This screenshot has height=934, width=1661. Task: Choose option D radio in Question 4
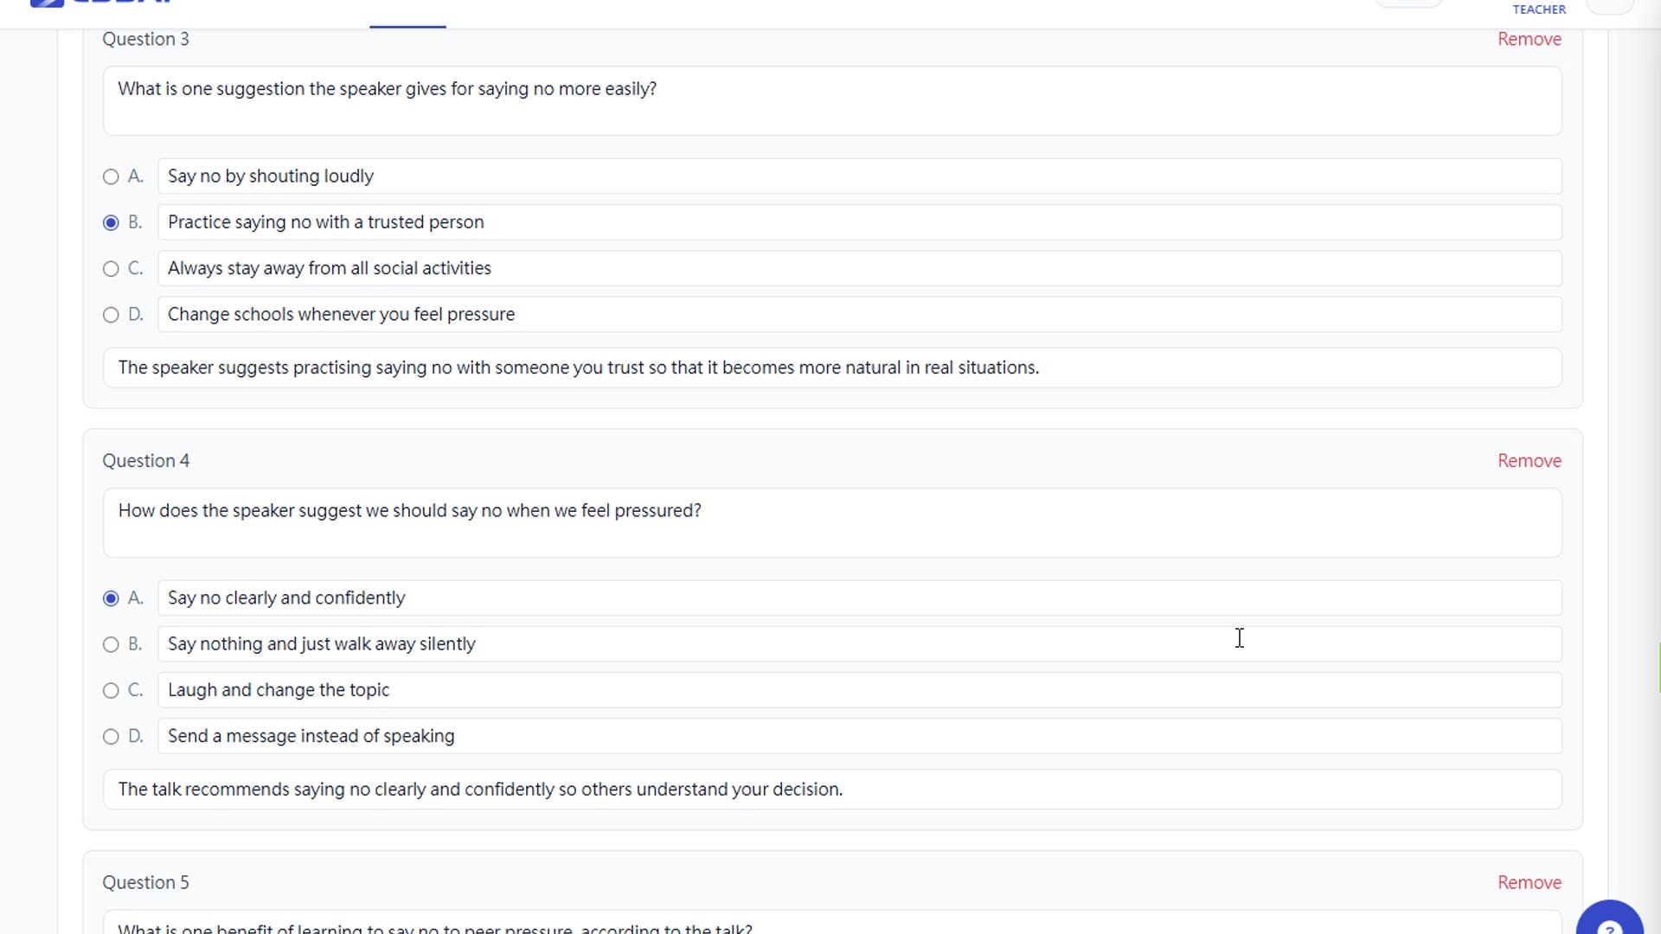[111, 737]
